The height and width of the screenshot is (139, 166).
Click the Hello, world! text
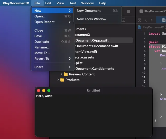45,96
